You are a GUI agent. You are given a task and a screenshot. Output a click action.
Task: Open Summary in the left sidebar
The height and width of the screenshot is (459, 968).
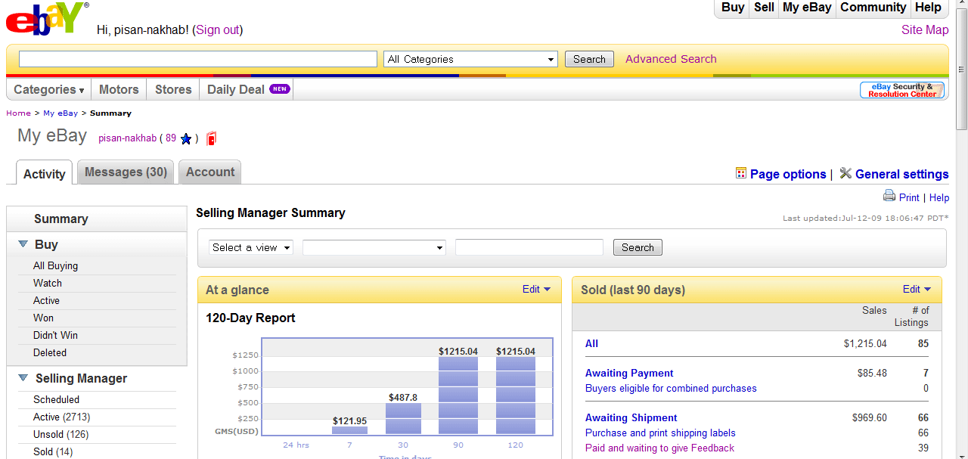pyautogui.click(x=61, y=219)
